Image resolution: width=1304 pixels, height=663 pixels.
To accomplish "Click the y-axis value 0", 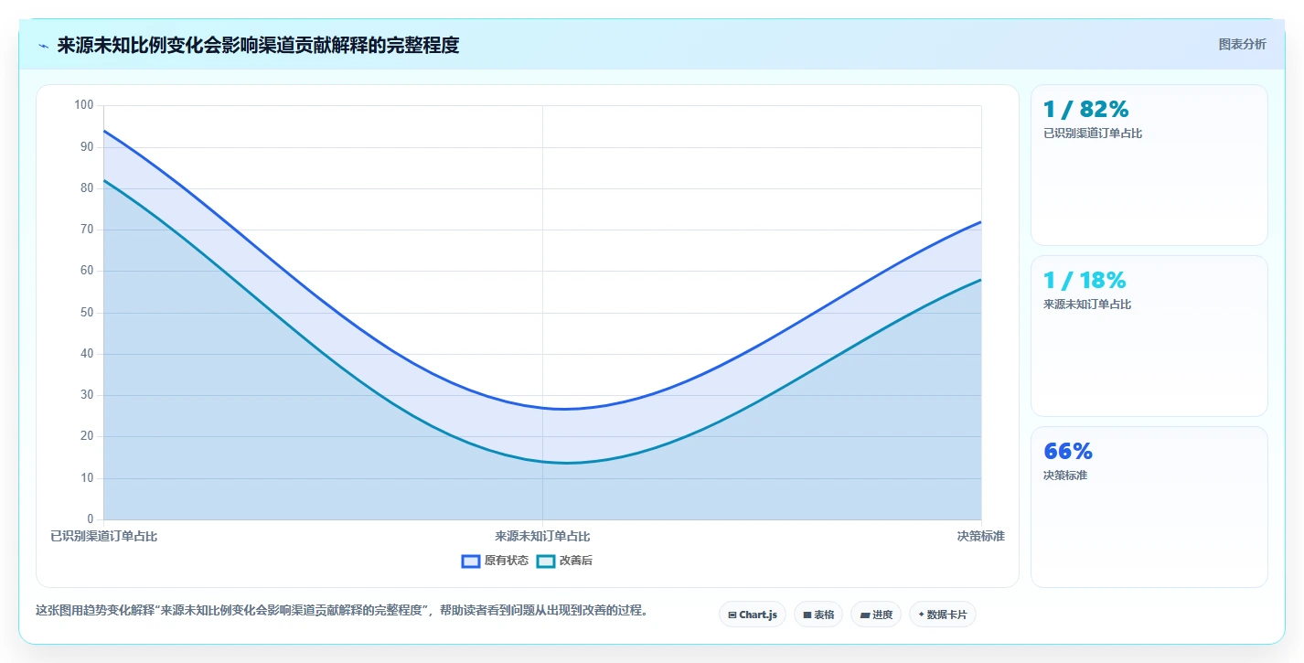I will [91, 519].
